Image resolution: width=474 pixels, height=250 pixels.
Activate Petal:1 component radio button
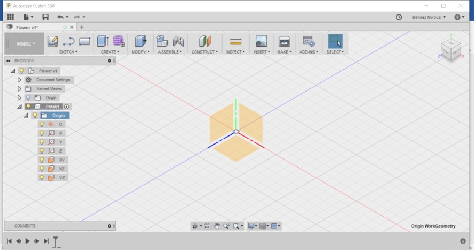66,107
